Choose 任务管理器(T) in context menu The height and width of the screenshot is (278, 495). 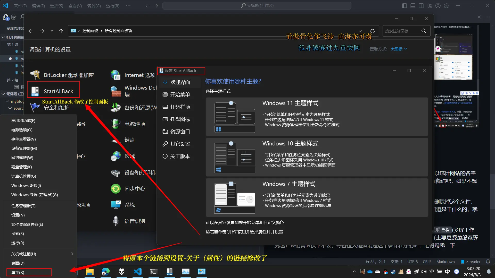coord(39,206)
